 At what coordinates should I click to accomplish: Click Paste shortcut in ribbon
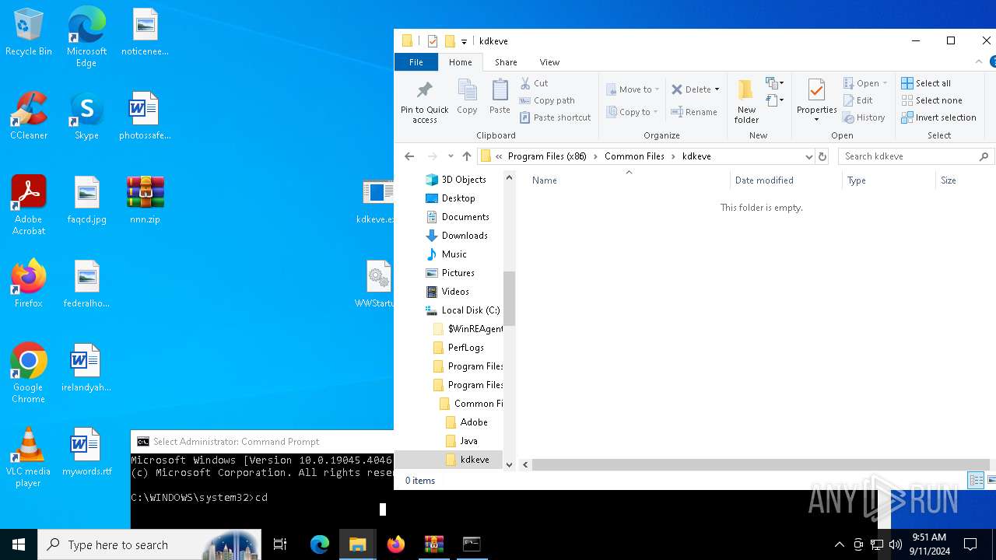556,117
